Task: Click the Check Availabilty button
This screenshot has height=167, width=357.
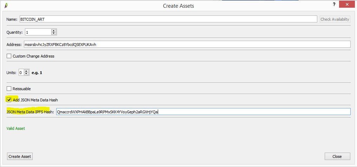Action: [x=335, y=19]
